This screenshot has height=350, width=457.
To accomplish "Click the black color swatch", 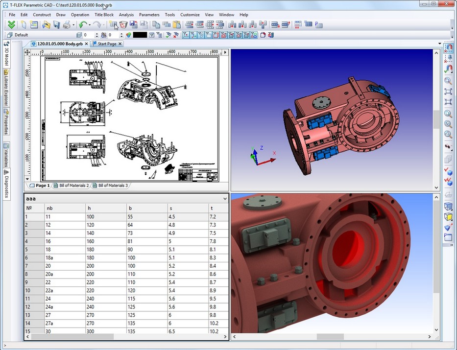I will [x=140, y=35].
